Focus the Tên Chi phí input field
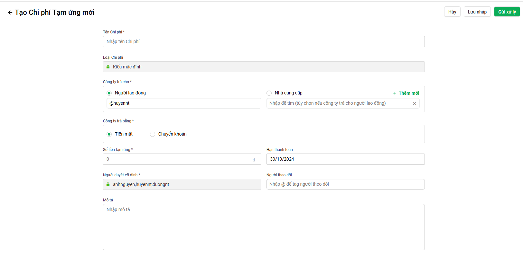Screen dimensions: 523x256 coord(264,41)
